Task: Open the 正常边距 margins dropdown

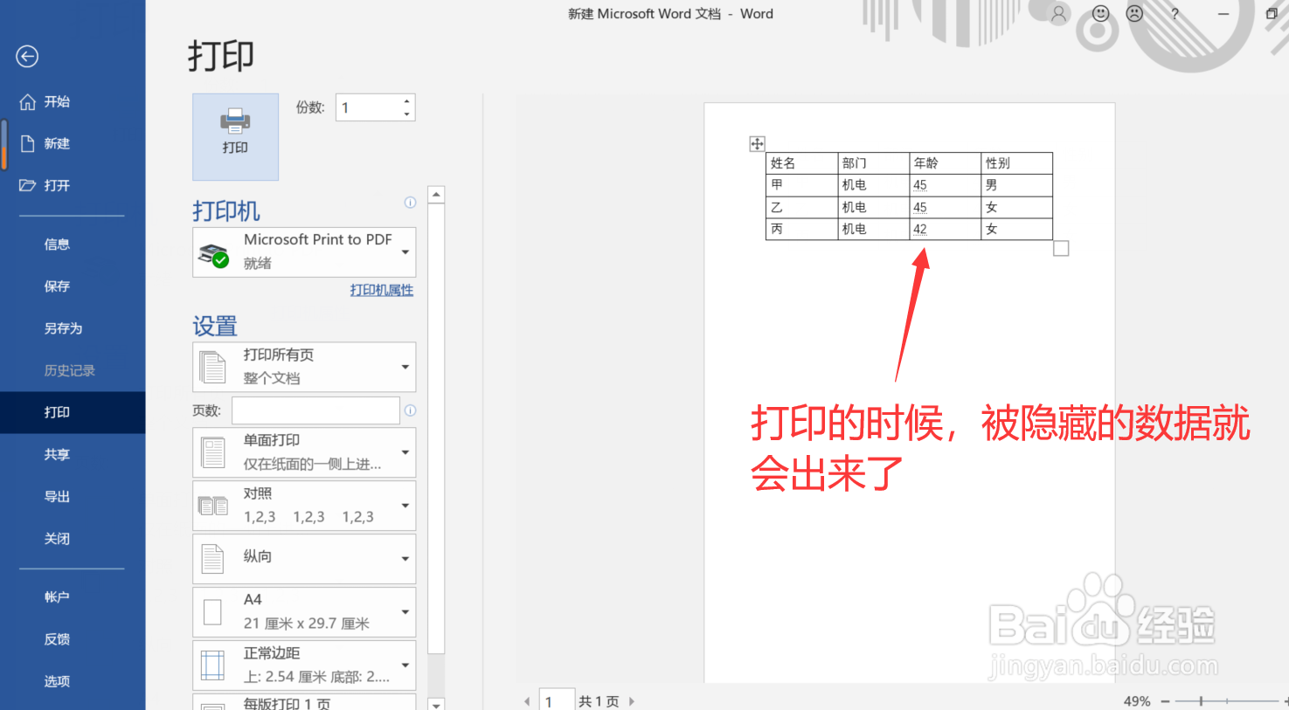Action: coord(304,665)
